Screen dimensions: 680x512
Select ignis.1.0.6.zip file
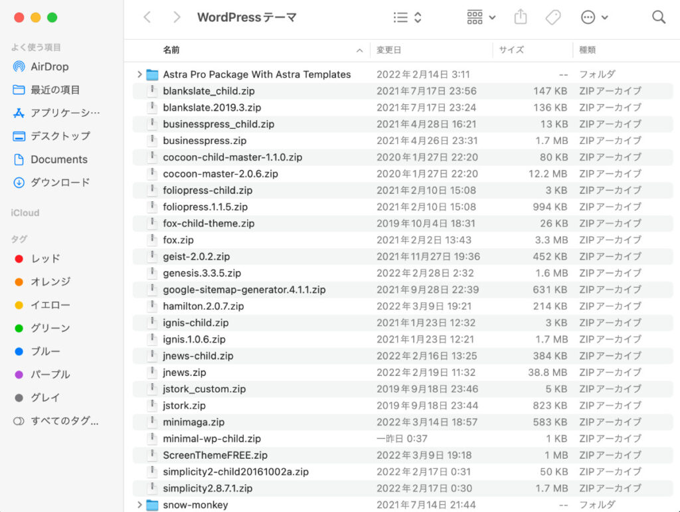pyautogui.click(x=403, y=339)
